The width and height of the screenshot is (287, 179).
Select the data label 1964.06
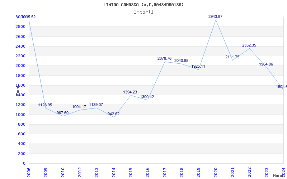[x=266, y=64]
